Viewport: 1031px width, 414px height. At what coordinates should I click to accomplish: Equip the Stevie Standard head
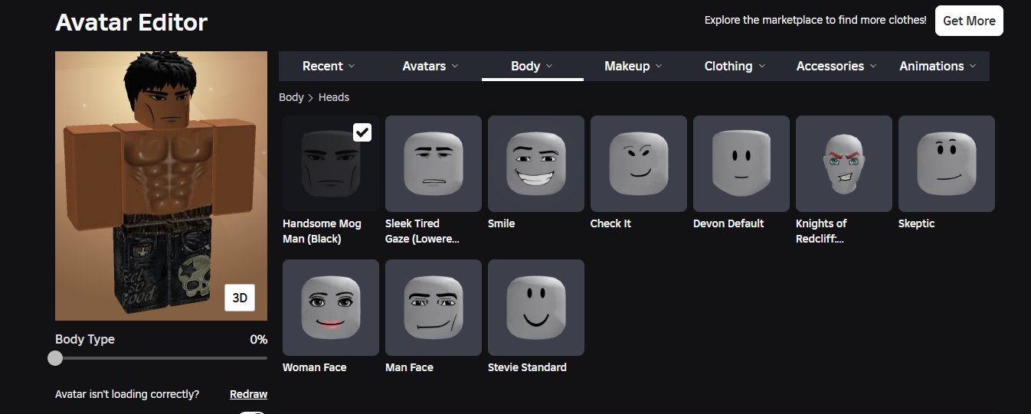click(x=536, y=308)
